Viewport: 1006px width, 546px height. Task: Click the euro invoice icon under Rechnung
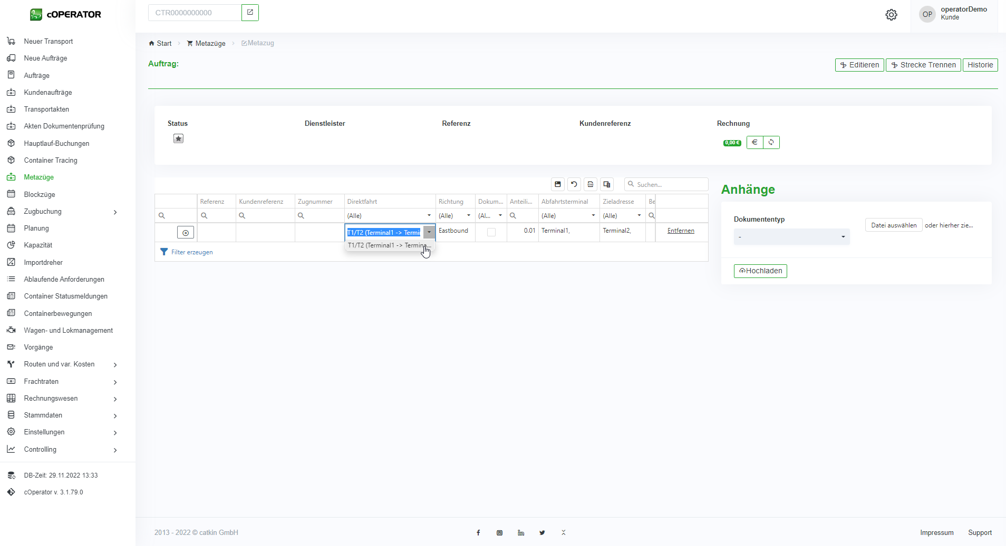pos(754,143)
